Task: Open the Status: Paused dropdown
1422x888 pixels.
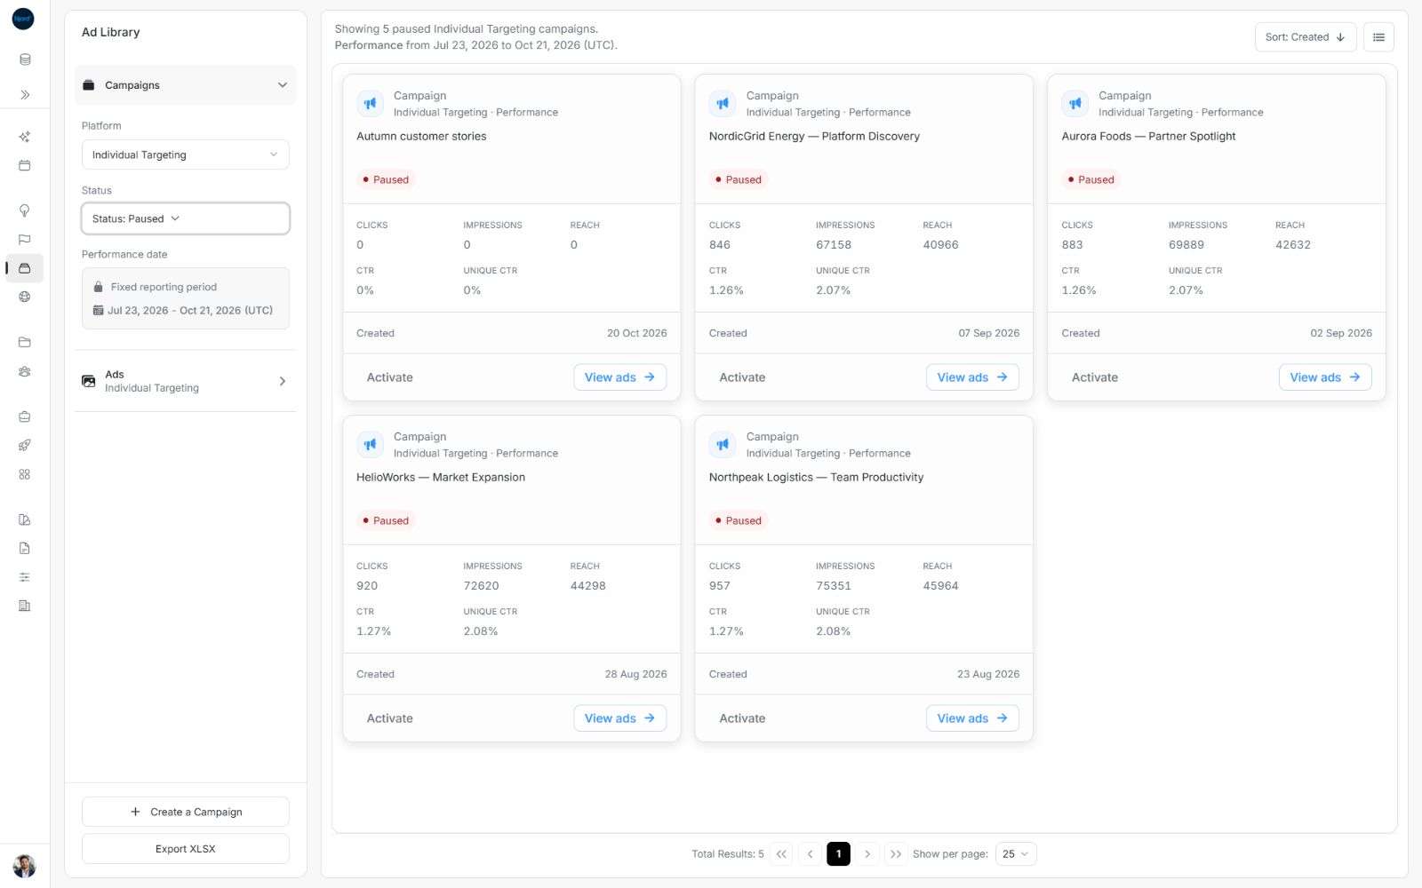Action: (186, 218)
